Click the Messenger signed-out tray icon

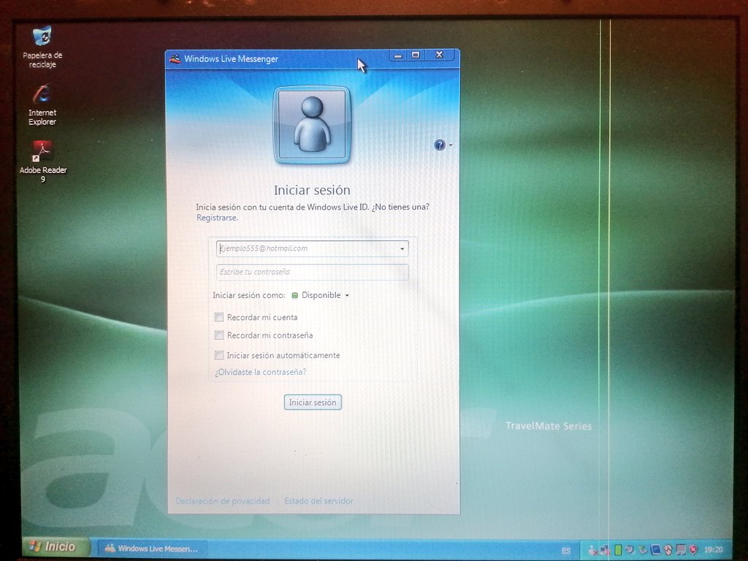[592, 550]
